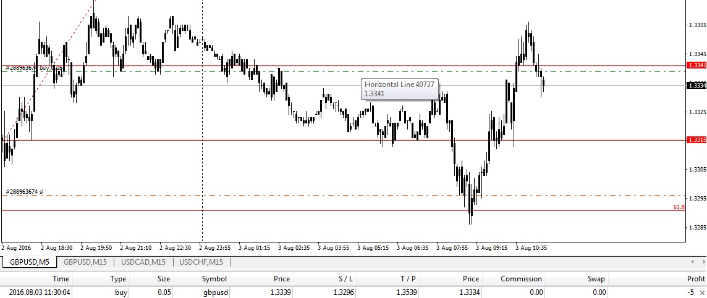
Task: Select the #288963674 sl stop loss label
Action: tap(25, 192)
